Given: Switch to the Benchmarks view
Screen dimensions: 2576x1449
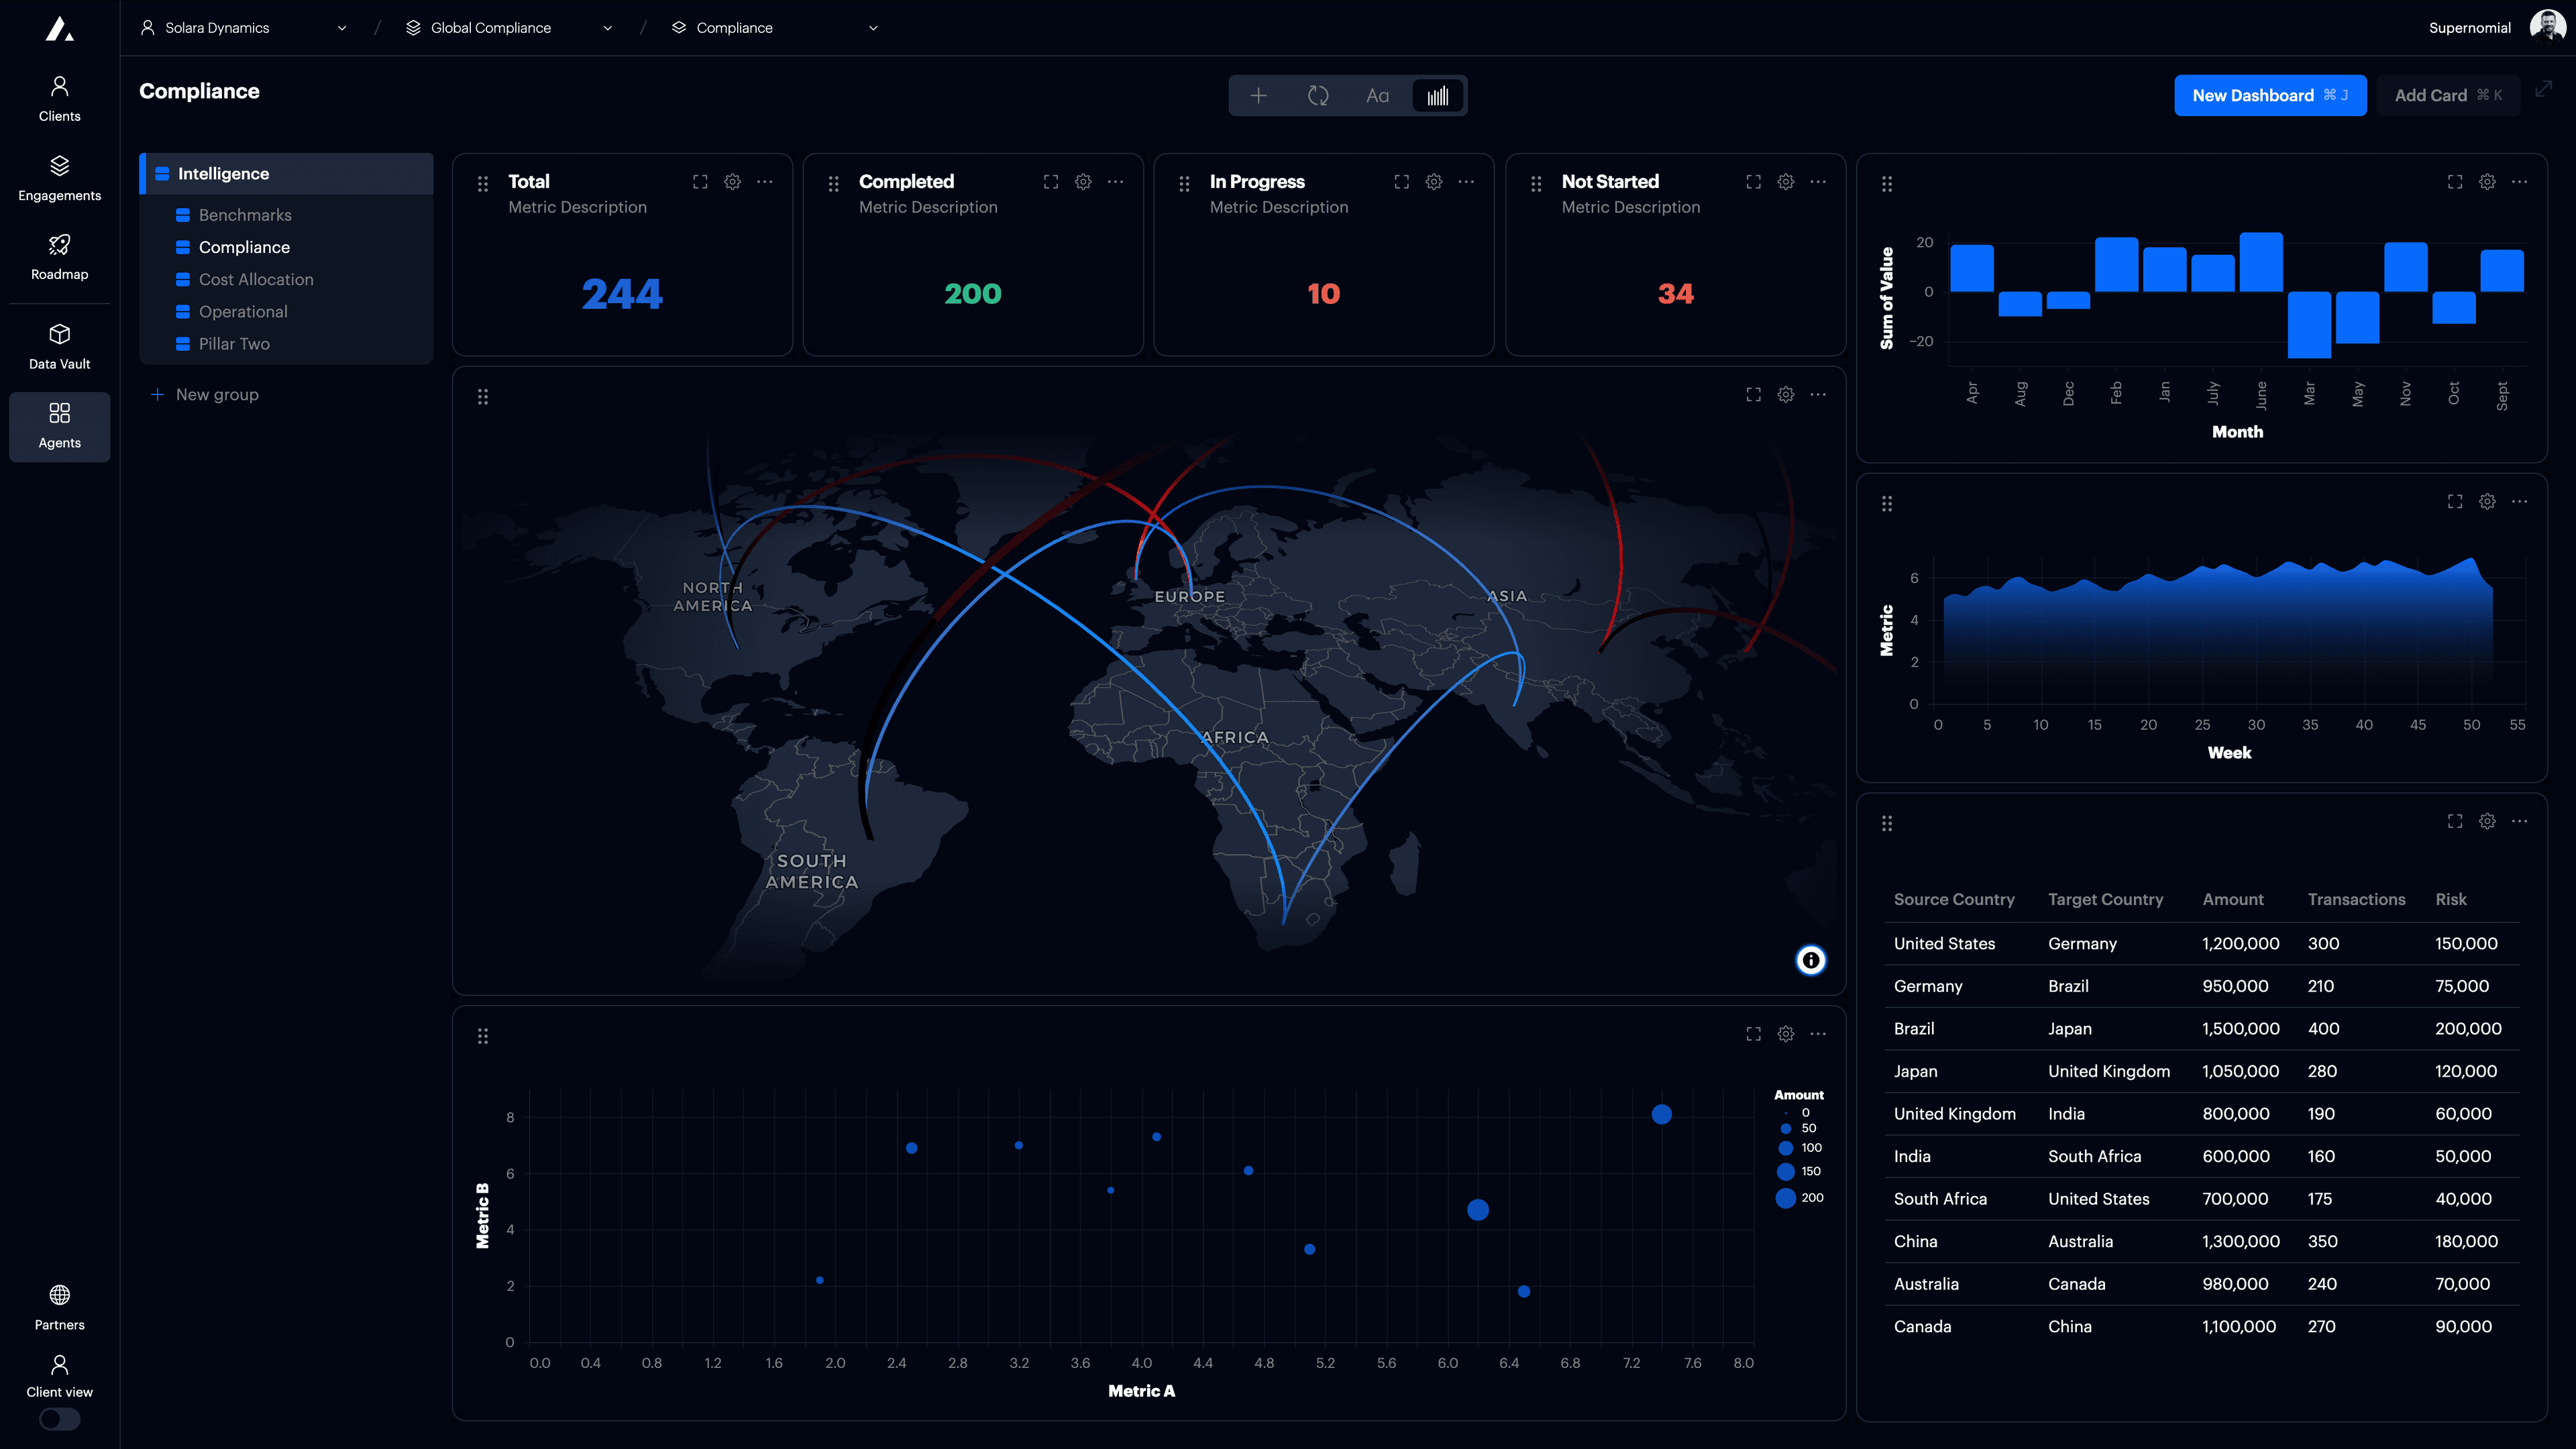Looking at the screenshot, I should [x=245, y=215].
